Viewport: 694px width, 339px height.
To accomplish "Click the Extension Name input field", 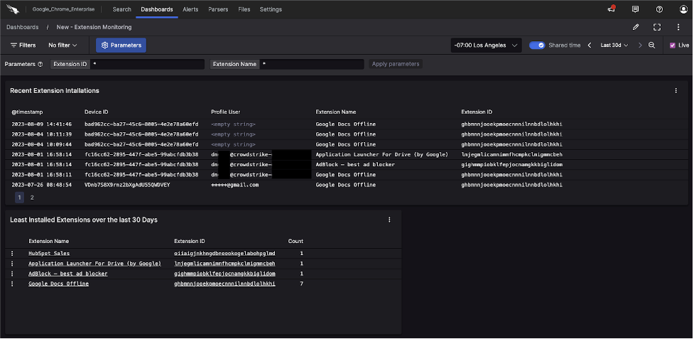I will pos(312,64).
